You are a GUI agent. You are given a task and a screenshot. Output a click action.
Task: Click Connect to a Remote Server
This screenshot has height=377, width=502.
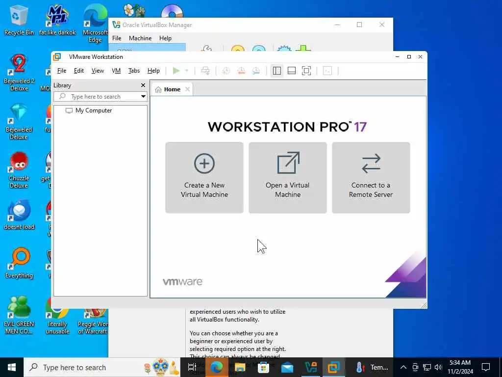tap(371, 178)
